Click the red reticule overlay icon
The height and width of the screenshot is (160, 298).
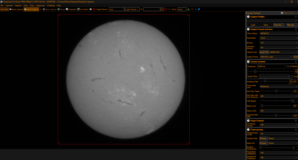[x=166, y=9]
